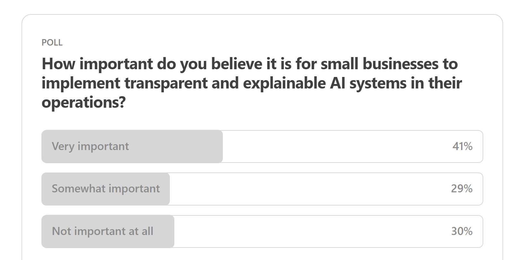Choose the "Somewhat important" poll answer

click(262, 189)
